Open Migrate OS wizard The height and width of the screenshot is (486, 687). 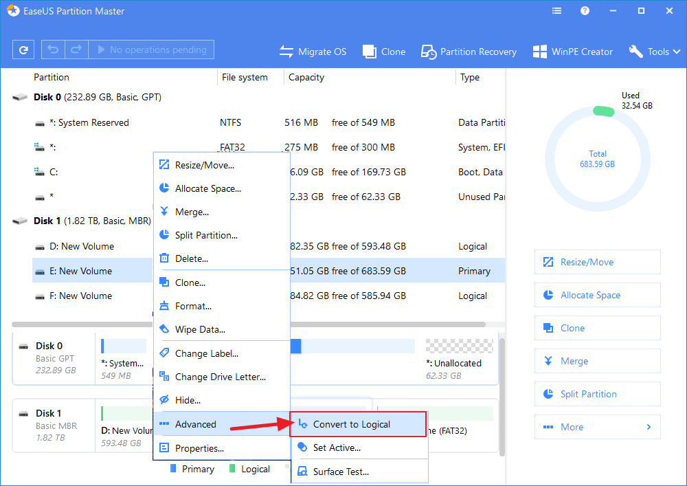[x=313, y=52]
